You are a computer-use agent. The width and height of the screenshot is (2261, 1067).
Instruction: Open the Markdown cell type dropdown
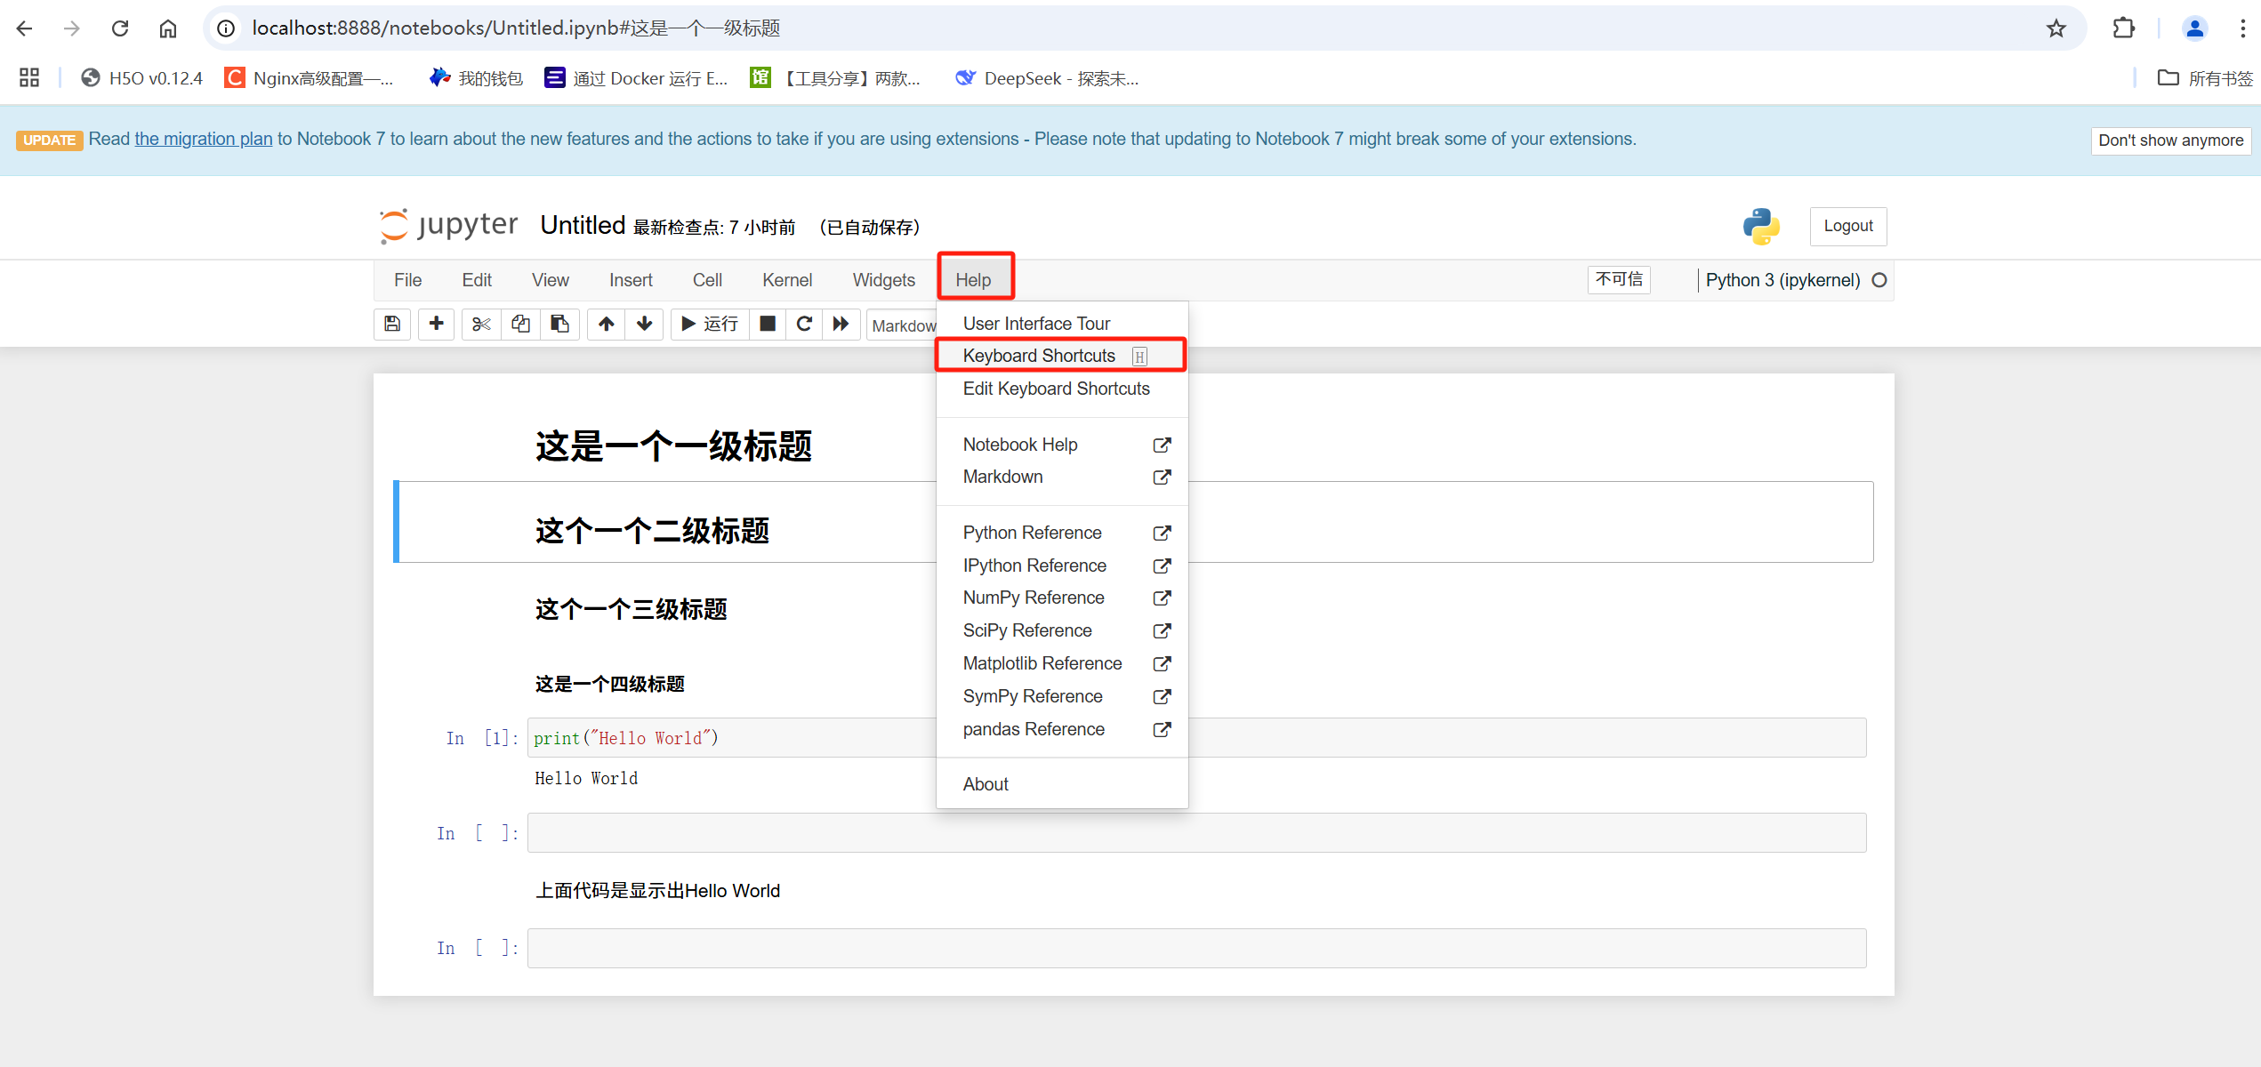(x=902, y=325)
